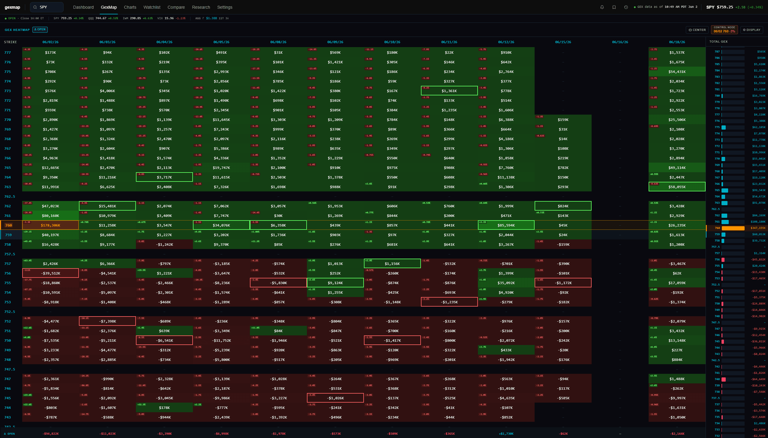Go to the Watchlist tab
Image resolution: width=768 pixels, height=438 pixels.
coord(152,7)
